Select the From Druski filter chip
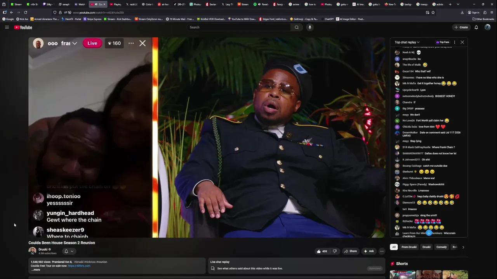 (409, 247)
